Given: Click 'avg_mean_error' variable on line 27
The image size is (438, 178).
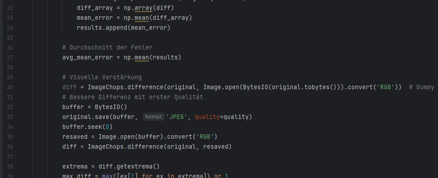Looking at the screenshot, I should [x=88, y=57].
